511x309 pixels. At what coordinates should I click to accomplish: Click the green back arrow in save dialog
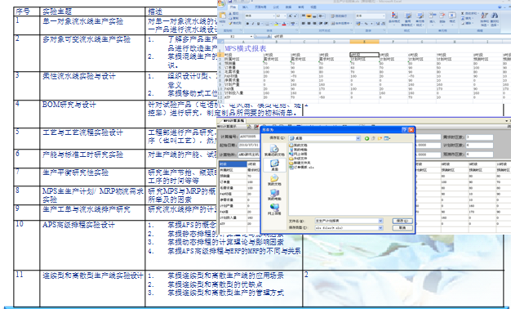tap(367, 138)
